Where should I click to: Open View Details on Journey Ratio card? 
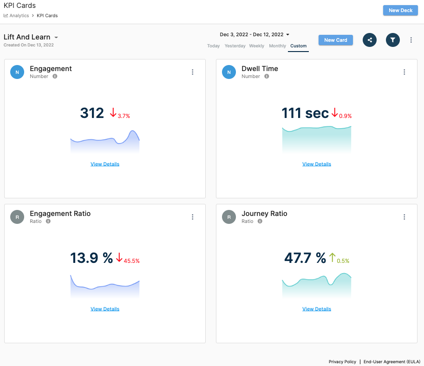pos(317,309)
